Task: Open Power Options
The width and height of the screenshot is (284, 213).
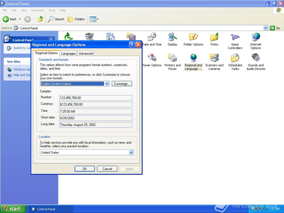Action: click(x=152, y=58)
